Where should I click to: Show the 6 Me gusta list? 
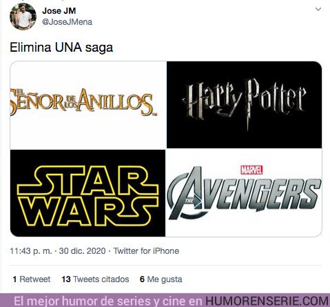[161, 279]
